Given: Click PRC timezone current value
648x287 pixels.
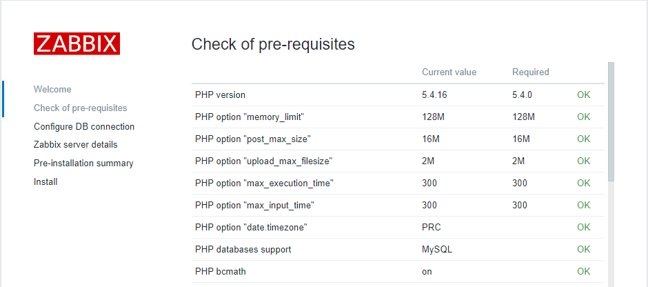Looking at the screenshot, I should [431, 227].
